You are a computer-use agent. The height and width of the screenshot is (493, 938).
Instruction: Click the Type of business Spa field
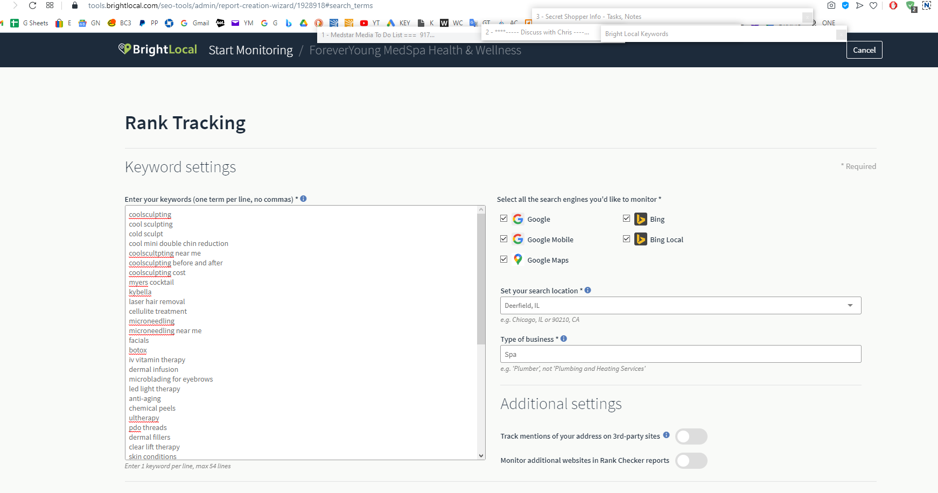pyautogui.click(x=681, y=354)
